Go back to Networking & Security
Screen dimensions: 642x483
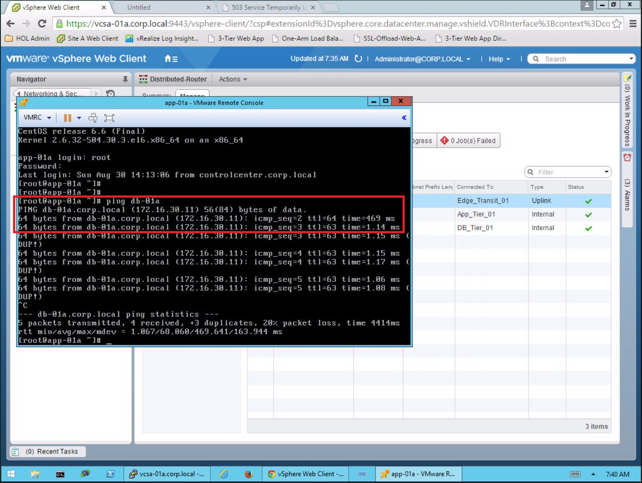[x=52, y=93]
